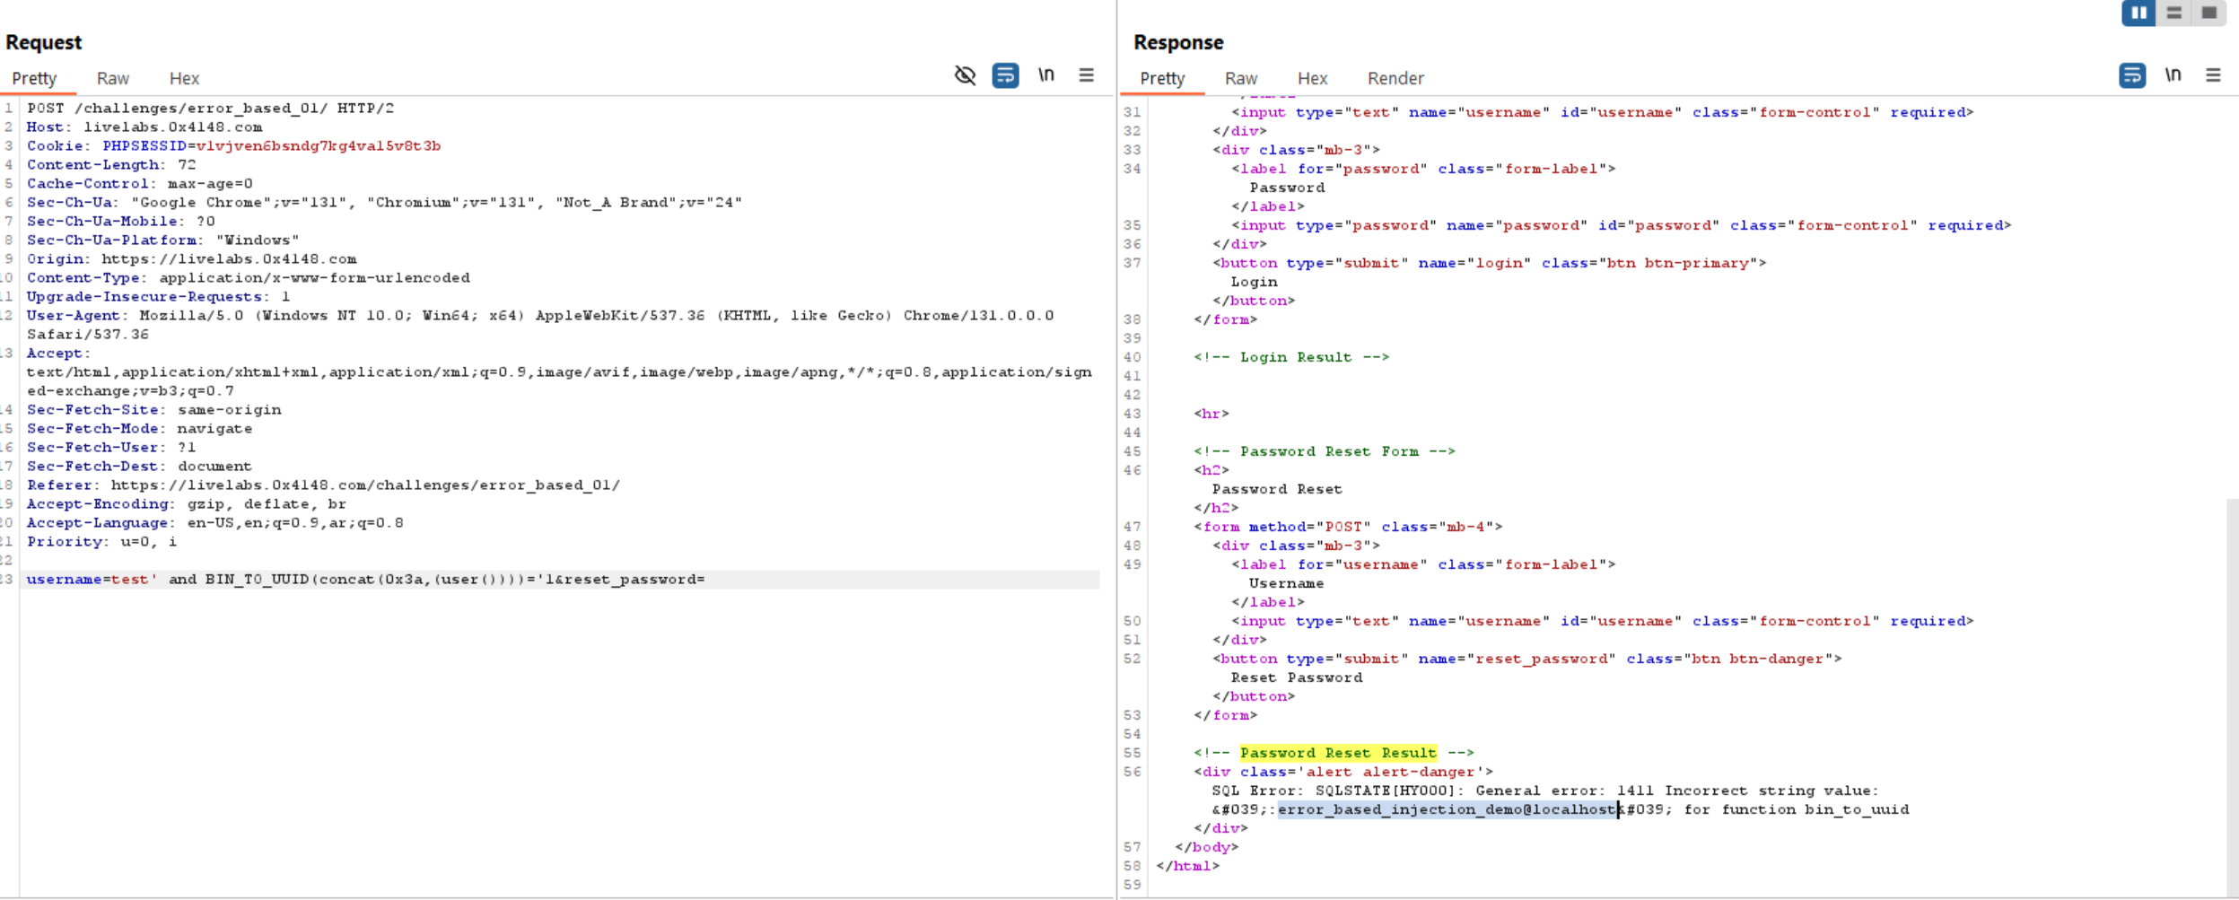Screen dimensions: 2239x900
Task: Switch to Response Raw tab
Action: 1241,79
